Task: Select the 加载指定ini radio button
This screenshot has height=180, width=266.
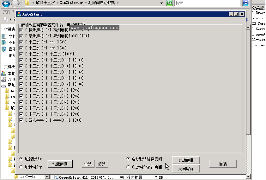Action: (x=21, y=167)
